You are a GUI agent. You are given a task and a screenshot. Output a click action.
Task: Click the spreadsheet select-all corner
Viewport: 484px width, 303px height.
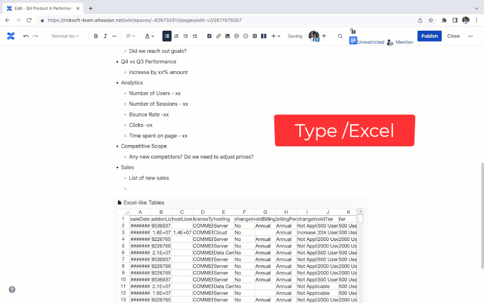coord(123,212)
